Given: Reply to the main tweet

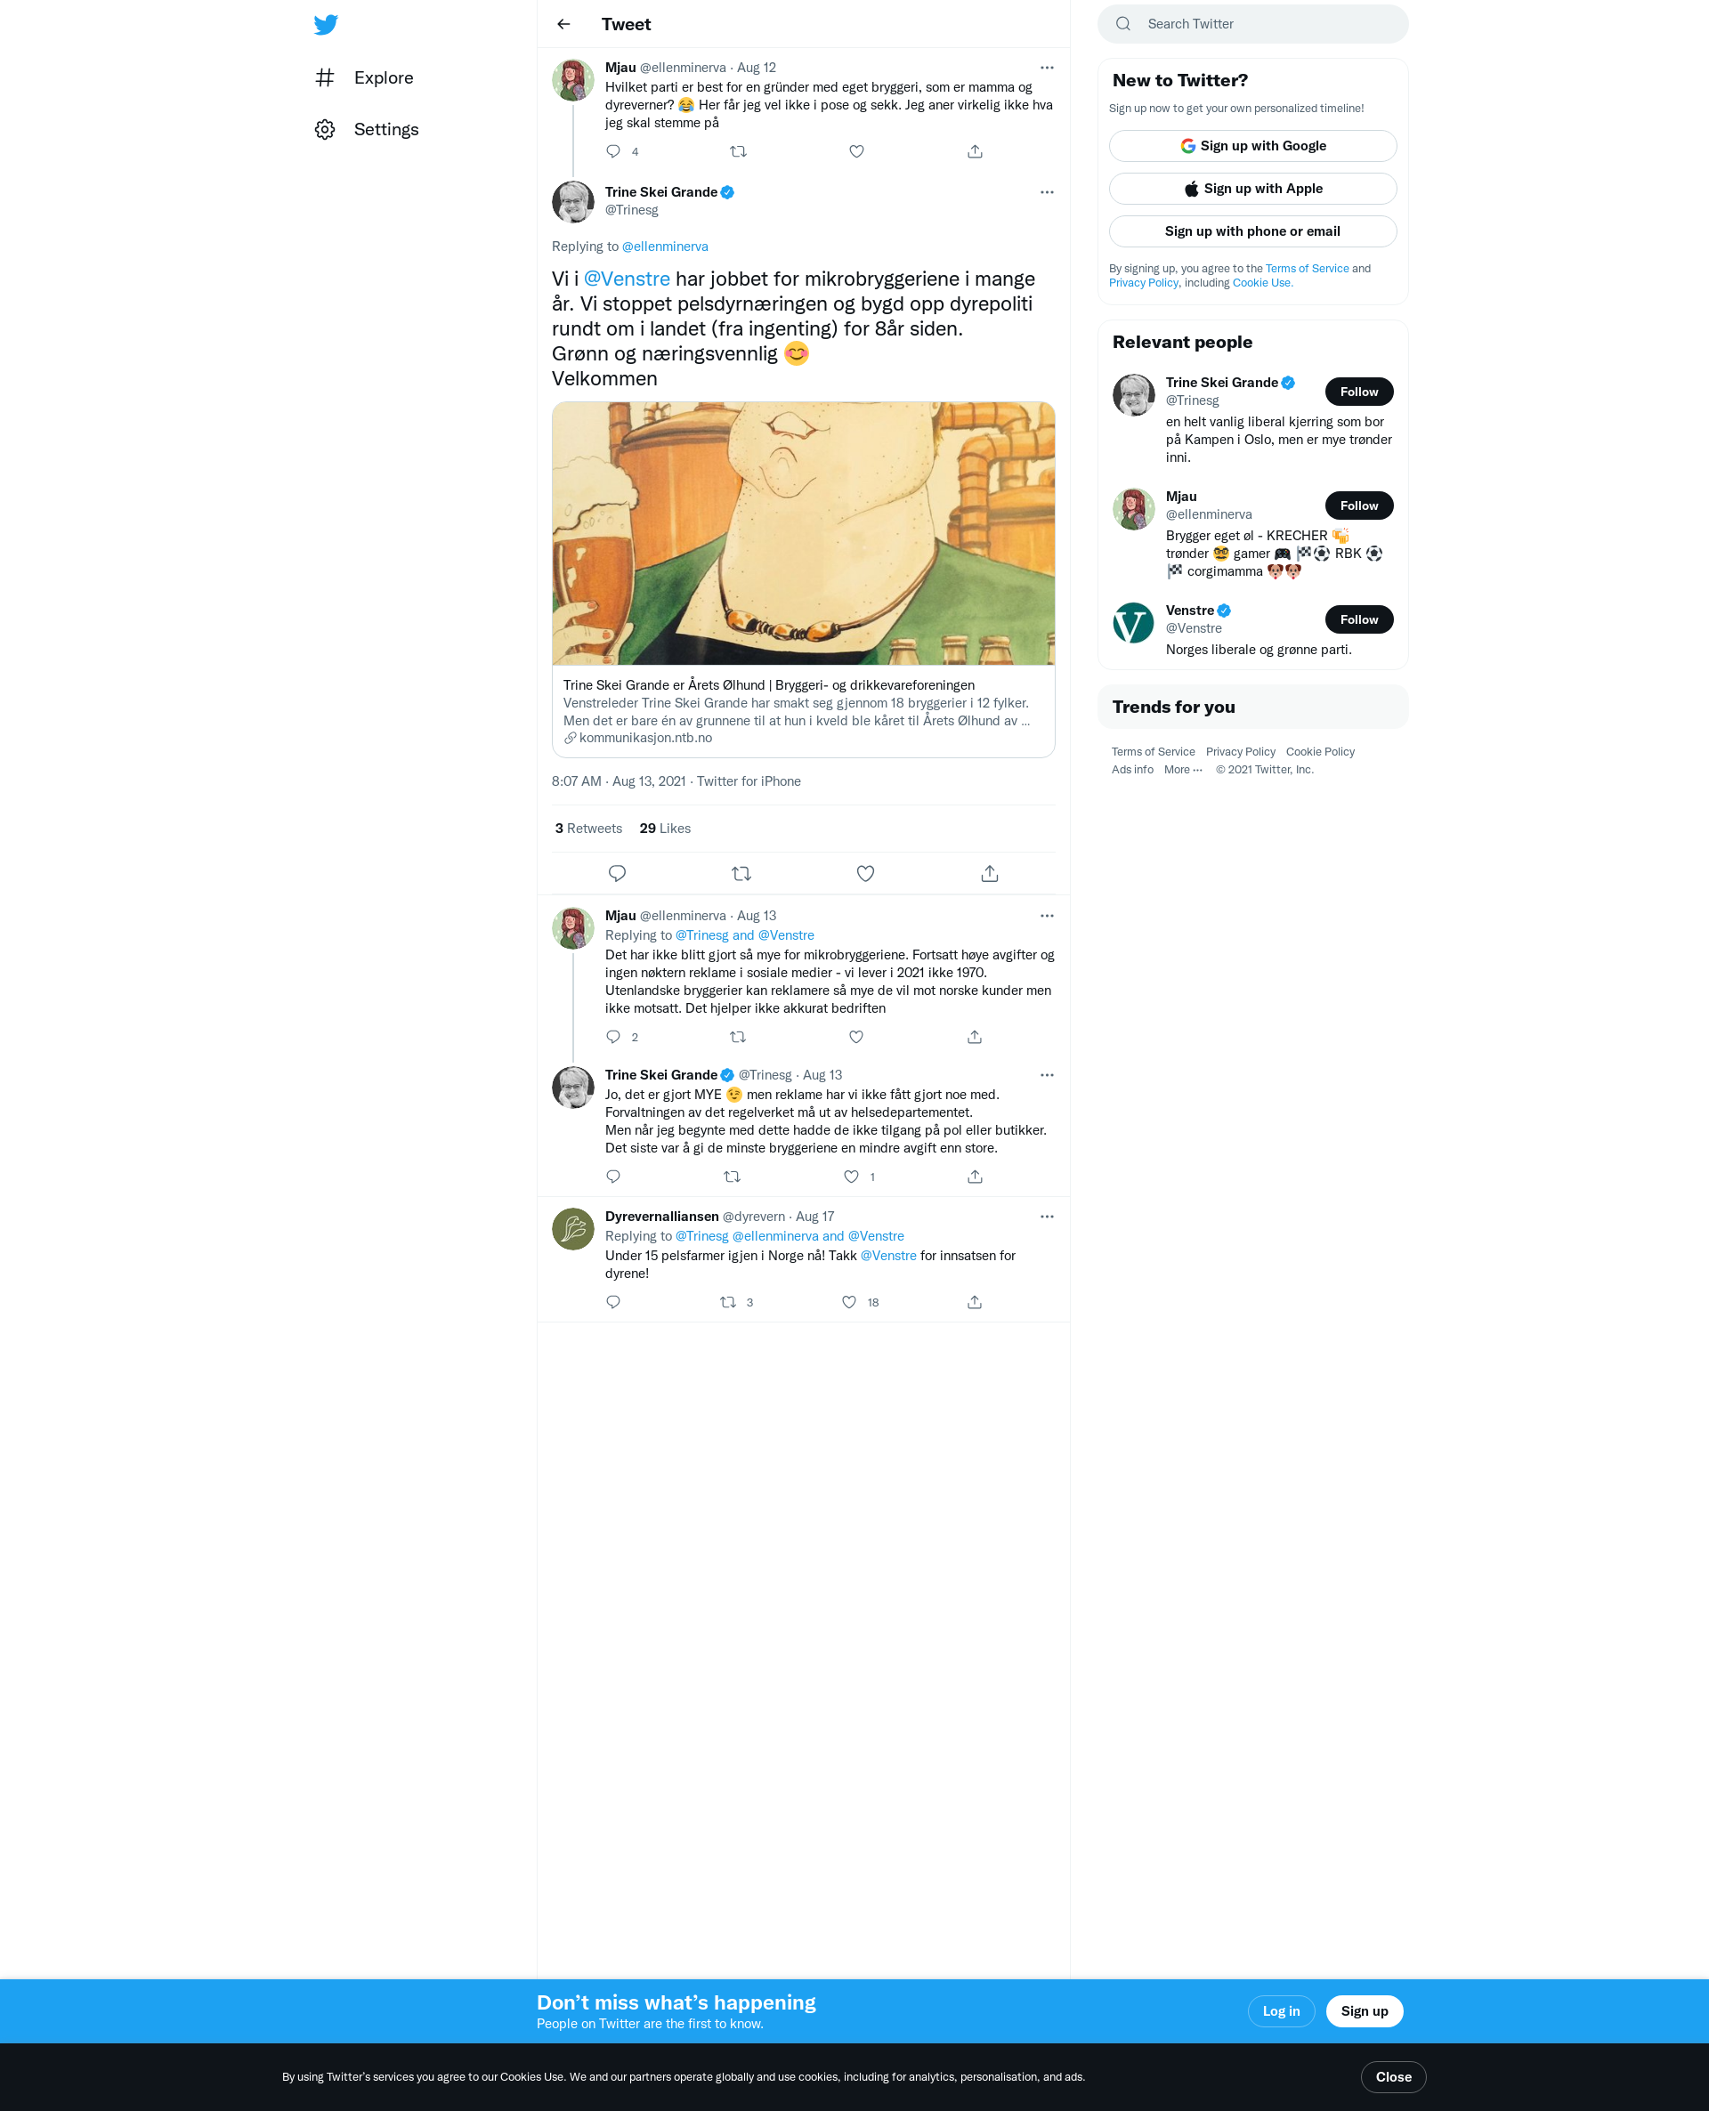Looking at the screenshot, I should [x=617, y=873].
